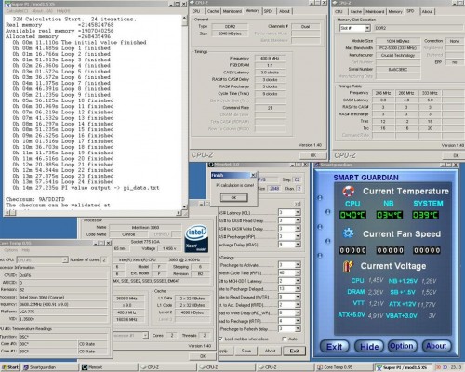Open SPD tab in CPU-Z Memory window
Screen dimensions: 465x372
coord(268,11)
